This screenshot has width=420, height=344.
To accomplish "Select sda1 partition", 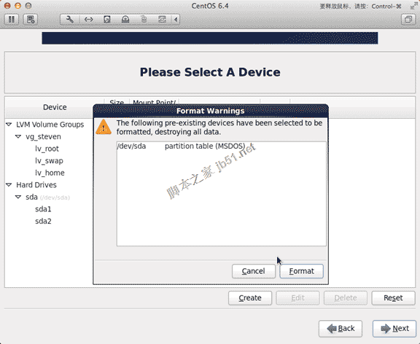I will point(43,209).
